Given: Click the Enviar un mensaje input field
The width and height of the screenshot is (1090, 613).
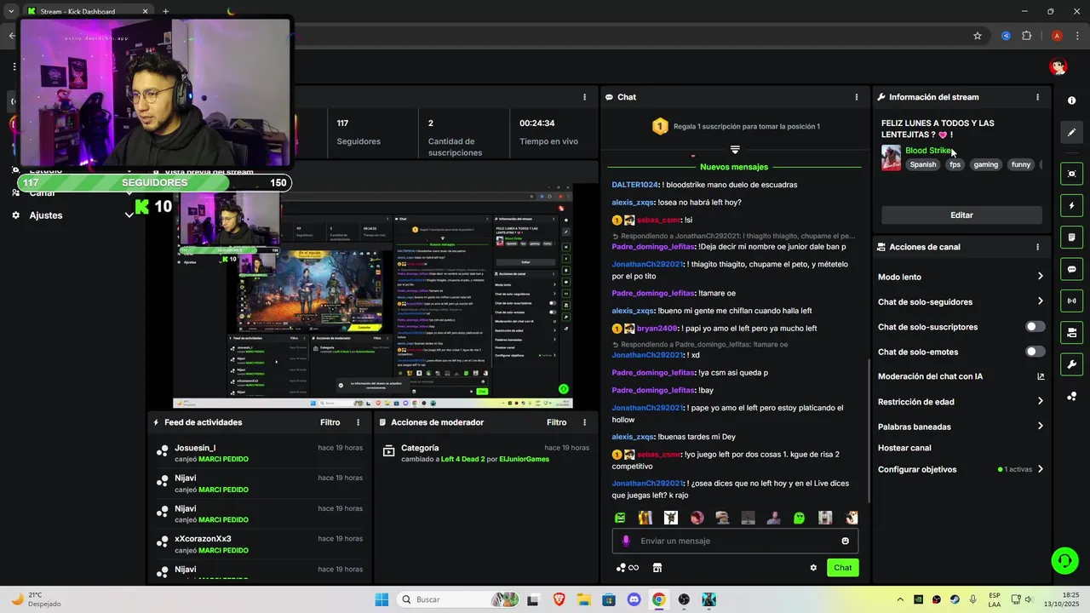Looking at the screenshot, I should pyautogui.click(x=735, y=541).
